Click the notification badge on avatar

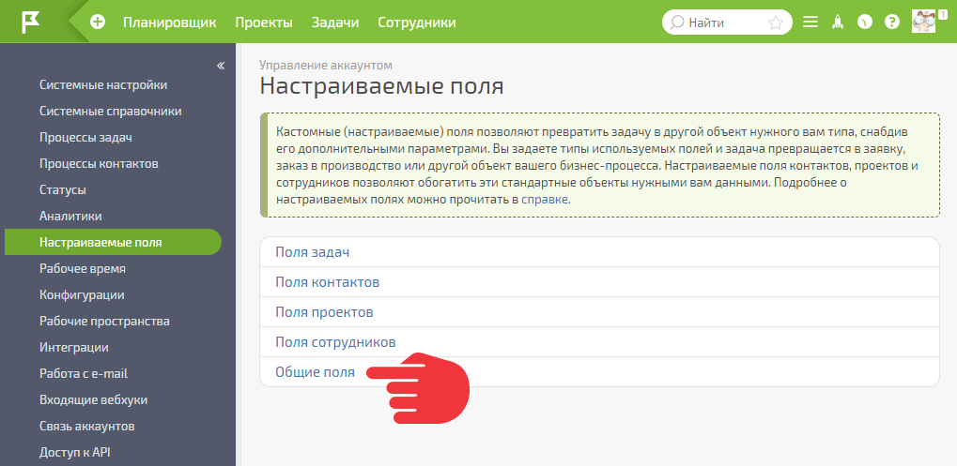[x=942, y=14]
